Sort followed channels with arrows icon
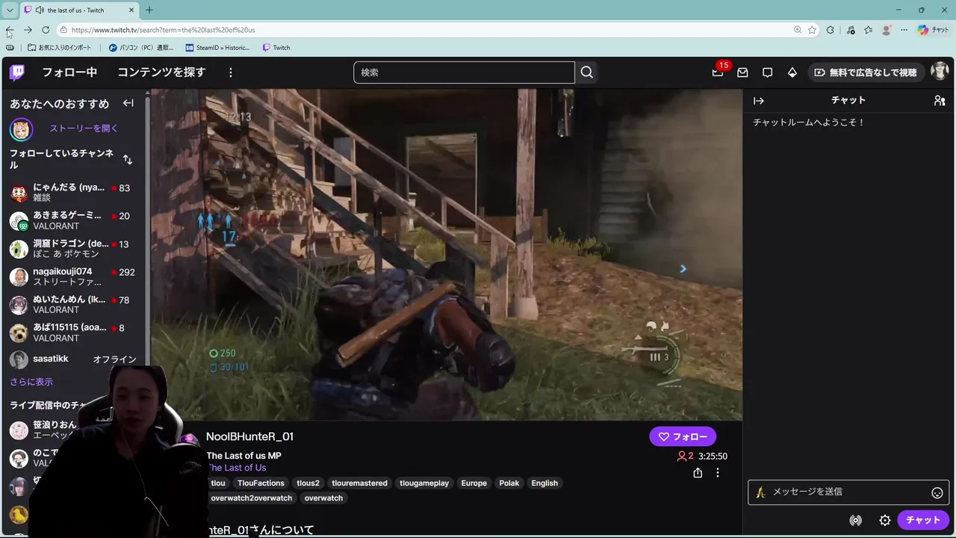This screenshot has height=538, width=956. pyautogui.click(x=128, y=159)
